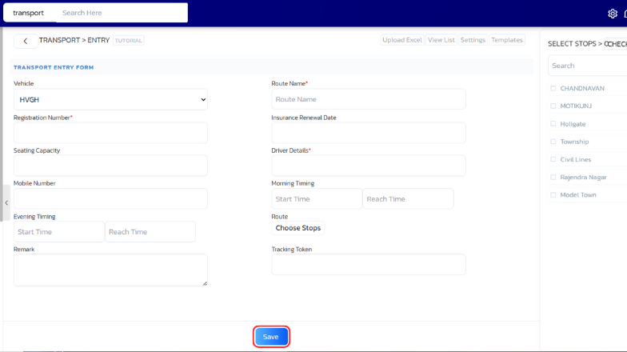This screenshot has width=627, height=352.
Task: Open the Vehicle dropdown
Action: tap(110, 99)
